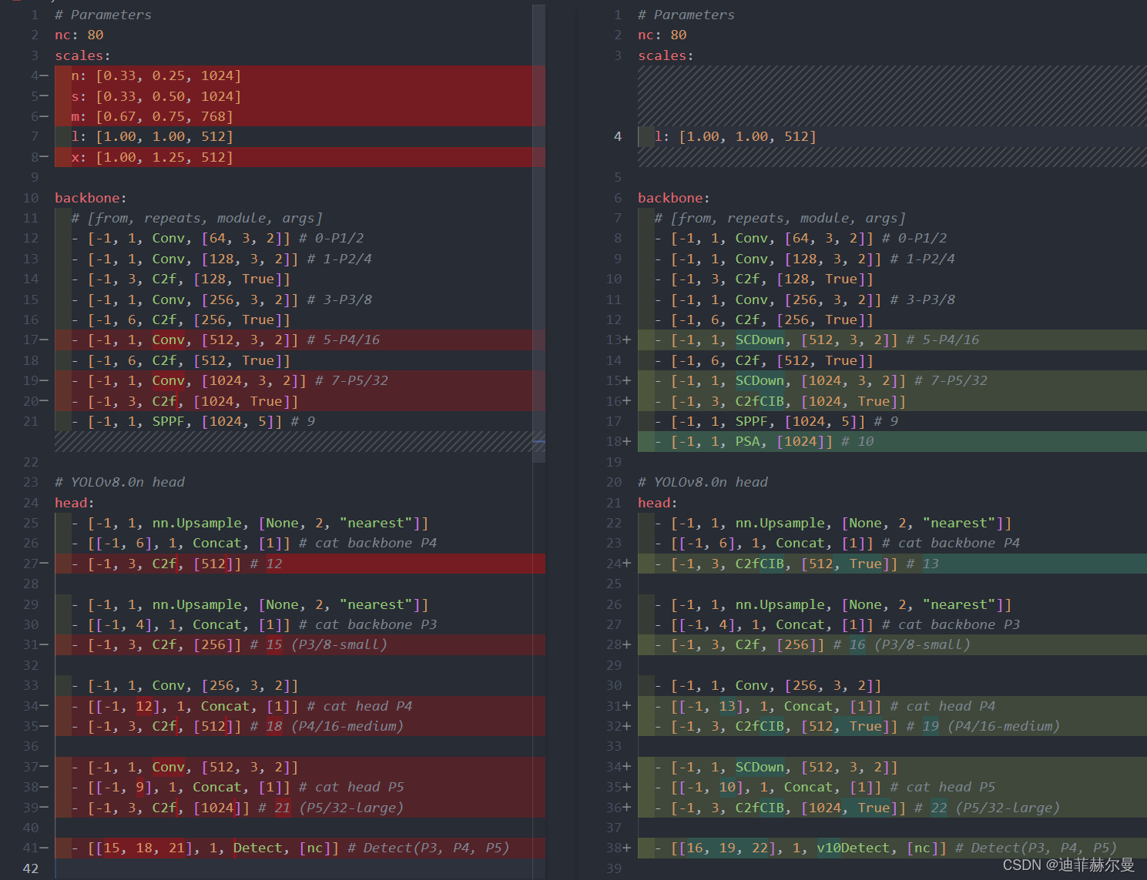Click the '41−' deleted-line gutter marker
This screenshot has width=1147, height=880.
pyautogui.click(x=35, y=848)
